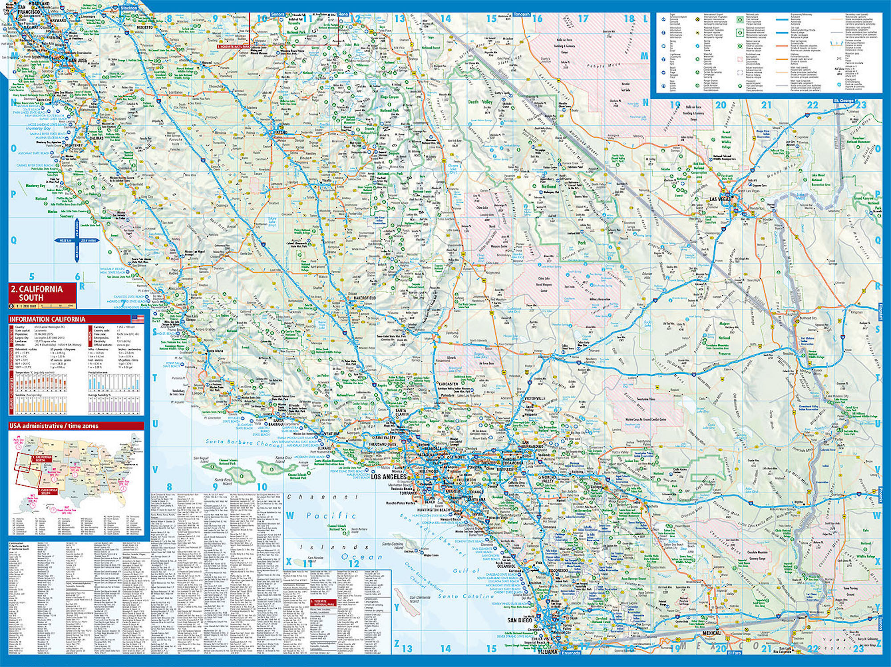This screenshot has width=891, height=667.
Task: Click the Dual carriageway red line in the legend
Action: click(782, 46)
